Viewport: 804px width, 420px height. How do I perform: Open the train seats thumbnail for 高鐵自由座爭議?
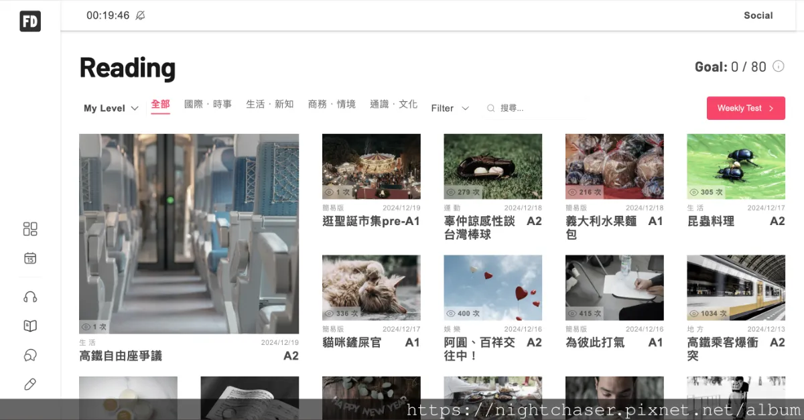(x=189, y=234)
